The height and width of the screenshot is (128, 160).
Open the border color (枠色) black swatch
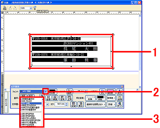pos(101,98)
